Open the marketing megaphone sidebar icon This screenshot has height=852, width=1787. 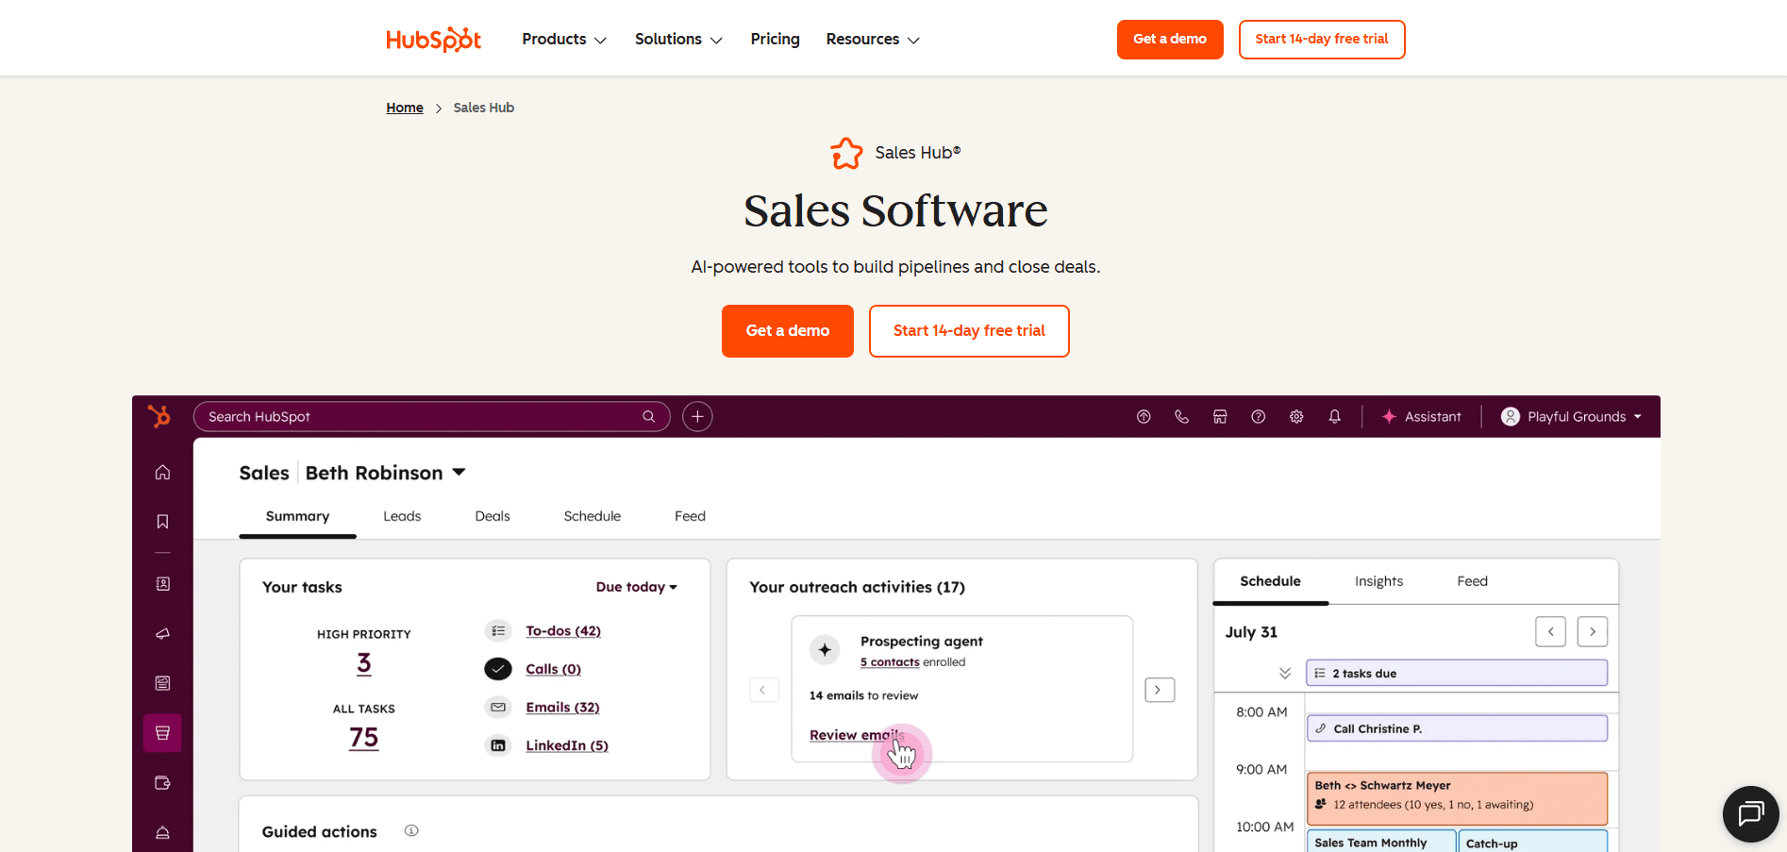(x=162, y=633)
